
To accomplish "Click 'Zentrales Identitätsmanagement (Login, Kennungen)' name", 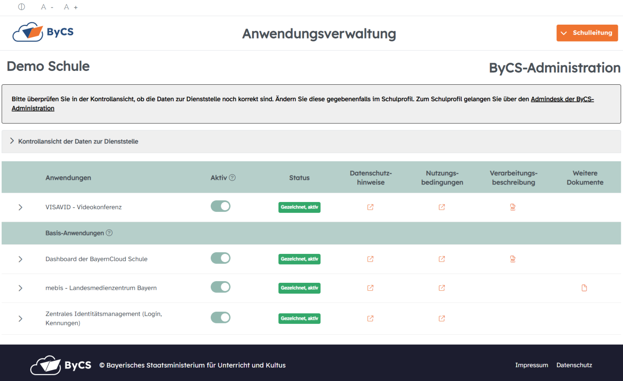I will click(104, 318).
